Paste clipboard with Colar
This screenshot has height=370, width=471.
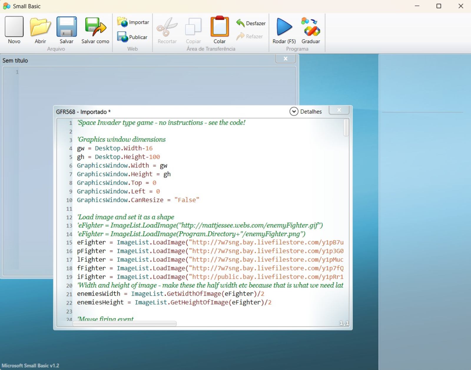(220, 30)
